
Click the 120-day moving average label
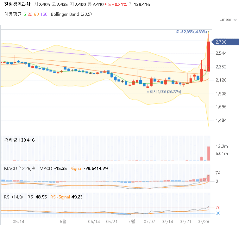point(44,14)
